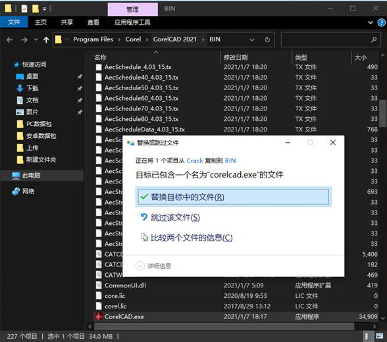Select AecSchedule40_4.03_15.tx file
This screenshot has height=342, width=387.
(x=142, y=78)
